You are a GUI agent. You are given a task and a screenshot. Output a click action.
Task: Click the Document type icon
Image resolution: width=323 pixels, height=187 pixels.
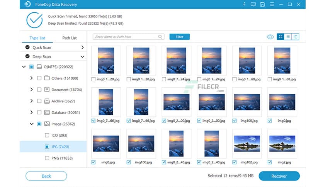pyautogui.click(x=47, y=89)
